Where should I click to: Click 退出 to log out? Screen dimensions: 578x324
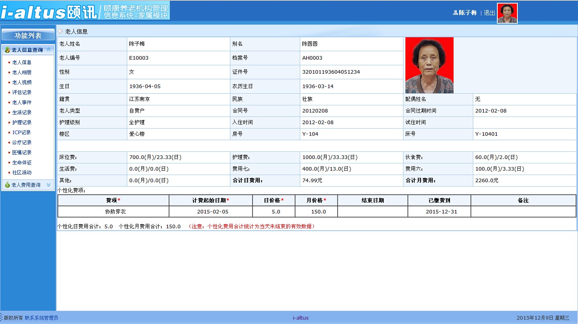[489, 13]
